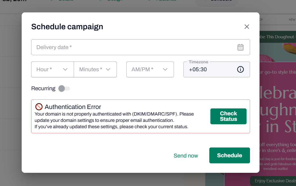The height and width of the screenshot is (186, 296).
Task: Click the Schedule campaign dialog title
Action: coord(67,27)
